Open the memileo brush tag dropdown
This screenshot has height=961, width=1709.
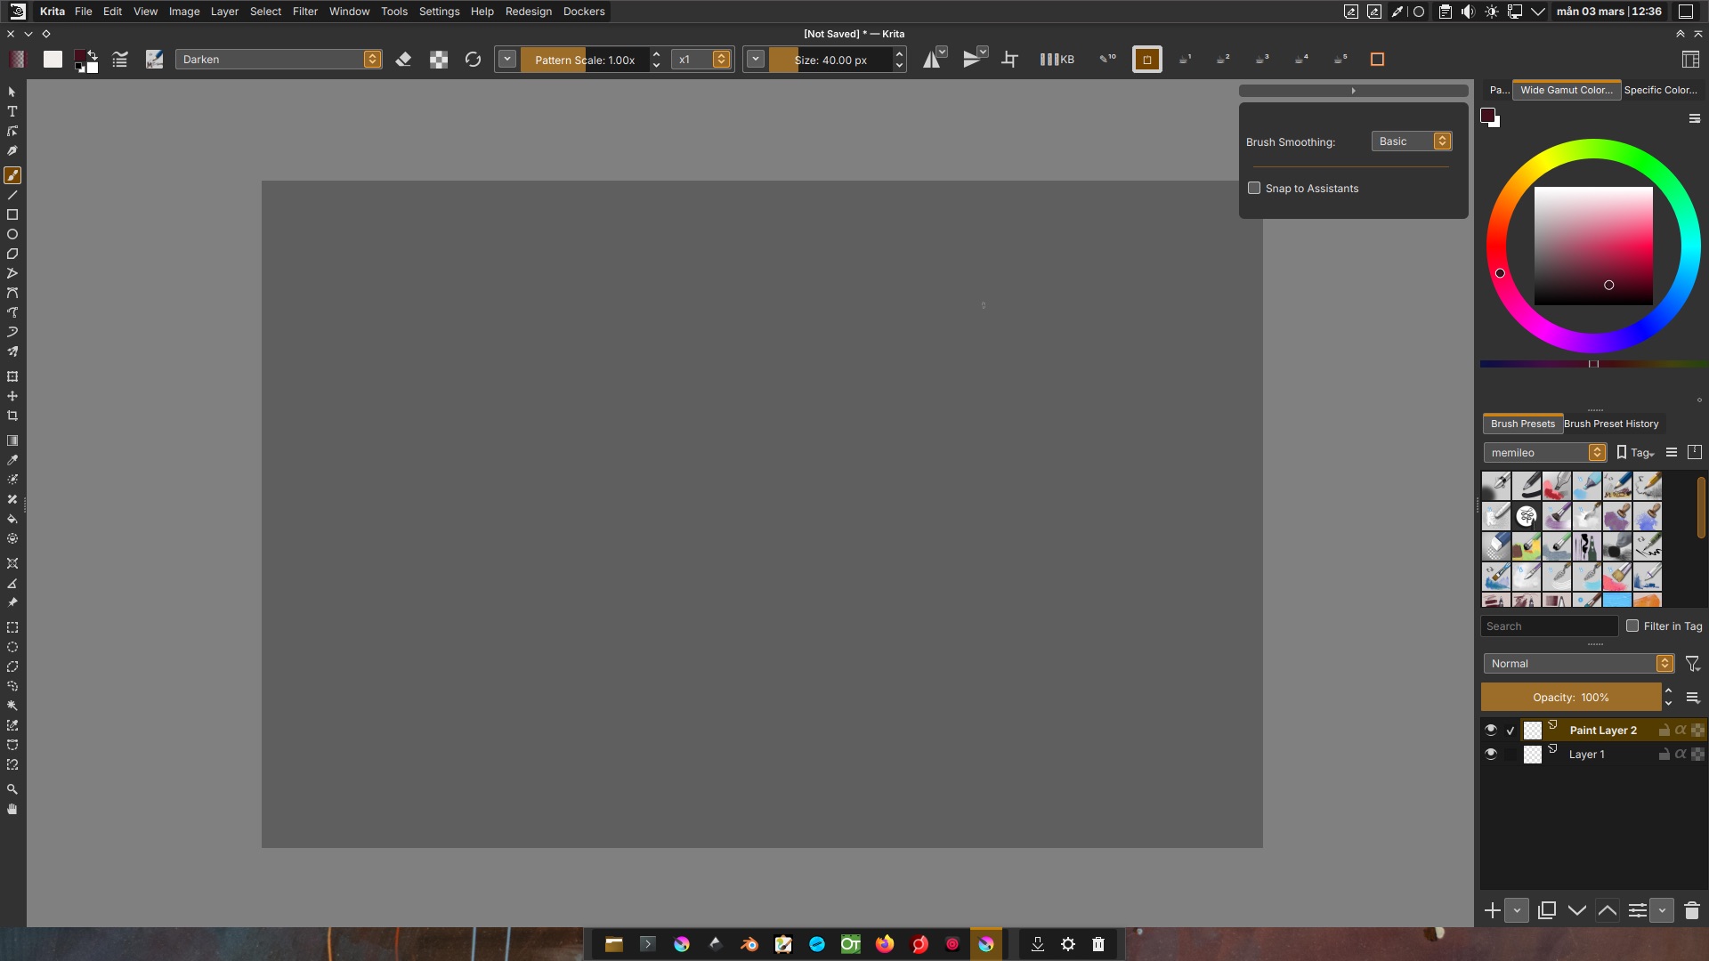click(1544, 453)
